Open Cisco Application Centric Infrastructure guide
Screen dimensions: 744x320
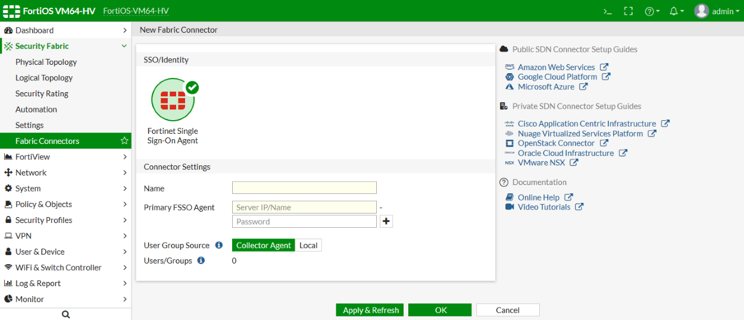point(587,124)
